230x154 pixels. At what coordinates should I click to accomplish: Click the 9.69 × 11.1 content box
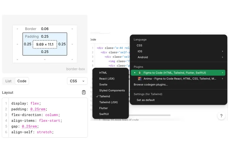45,44
